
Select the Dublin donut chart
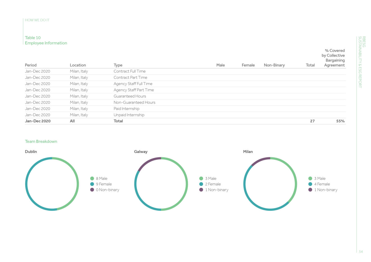(x=52, y=184)
